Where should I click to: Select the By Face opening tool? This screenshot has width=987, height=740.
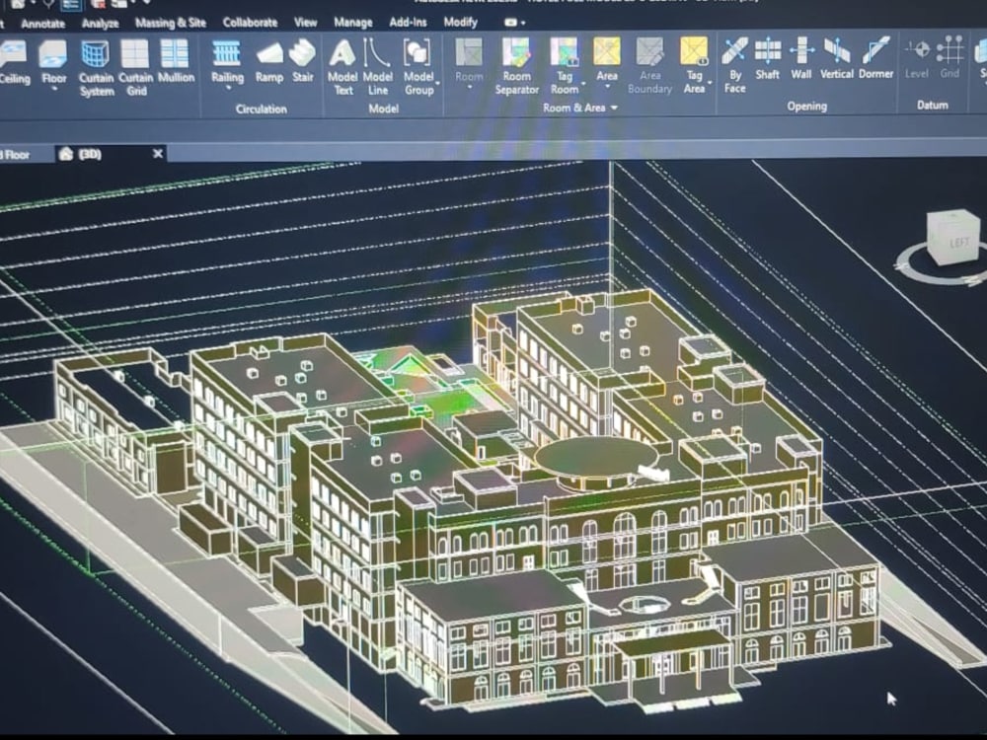coord(734,65)
